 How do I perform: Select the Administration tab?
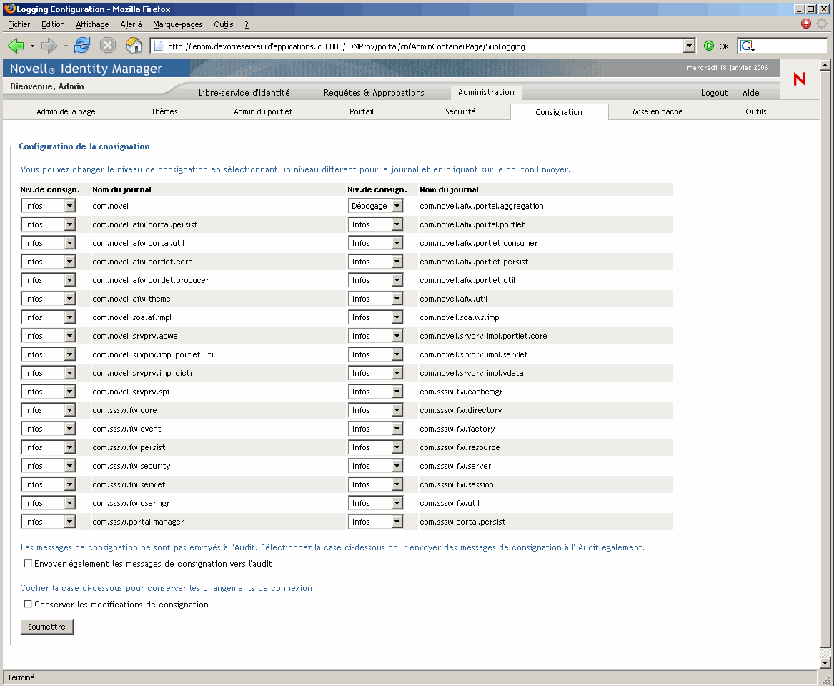[486, 92]
